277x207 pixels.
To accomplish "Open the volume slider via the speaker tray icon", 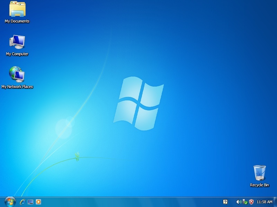I will [x=238, y=202].
